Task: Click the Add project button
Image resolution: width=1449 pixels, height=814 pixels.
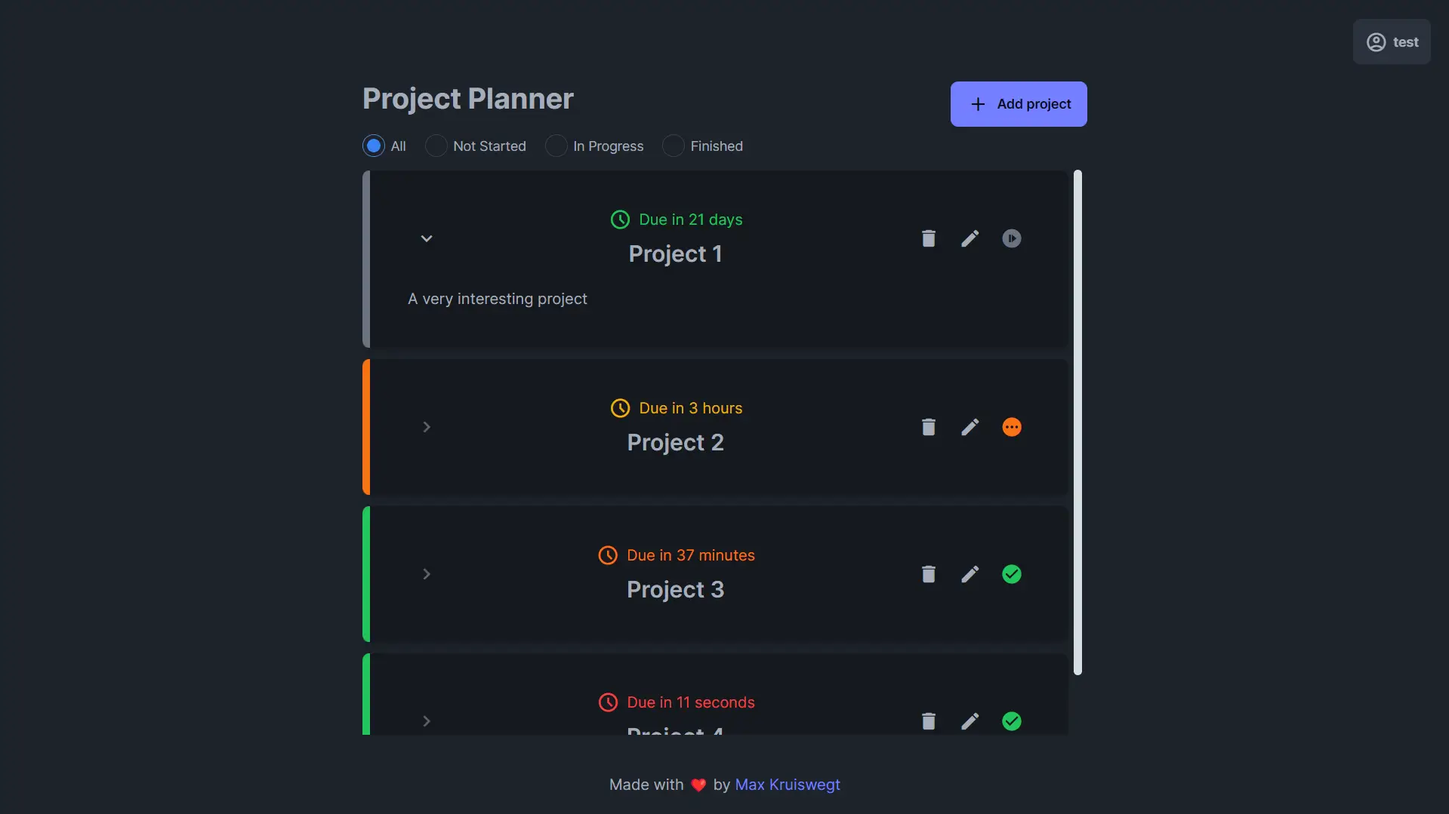Action: (1019, 103)
